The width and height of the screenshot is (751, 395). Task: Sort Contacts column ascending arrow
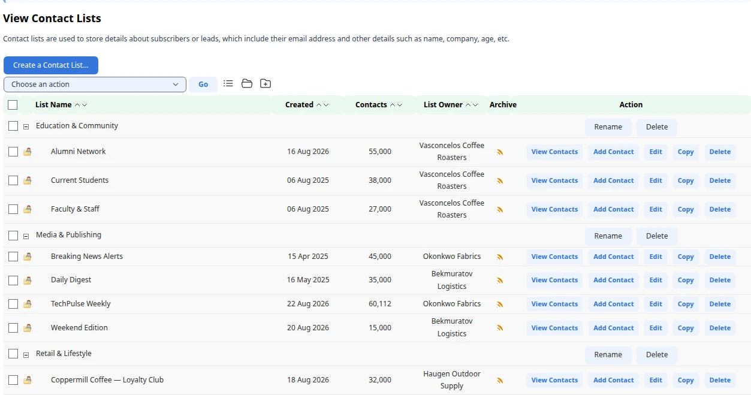pyautogui.click(x=393, y=105)
